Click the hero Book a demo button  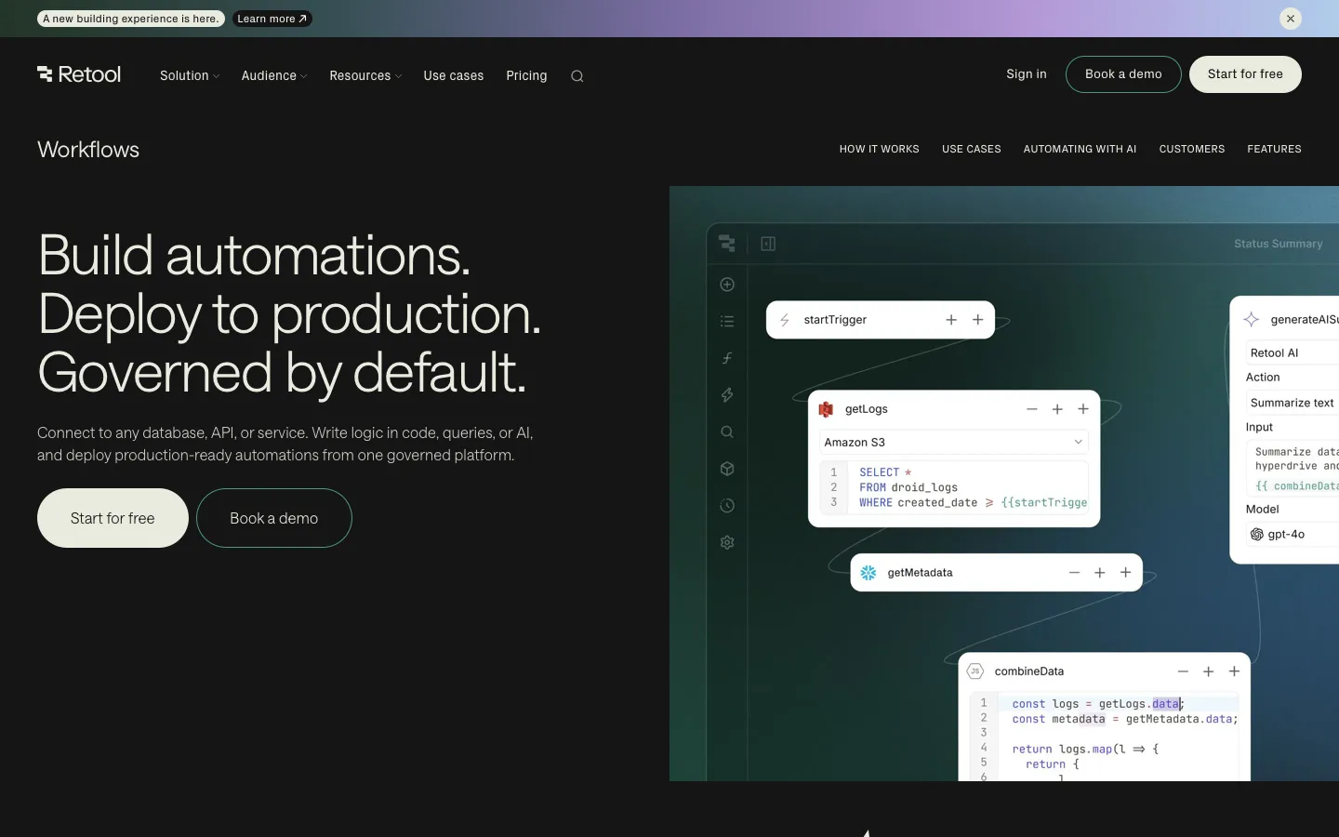click(274, 518)
